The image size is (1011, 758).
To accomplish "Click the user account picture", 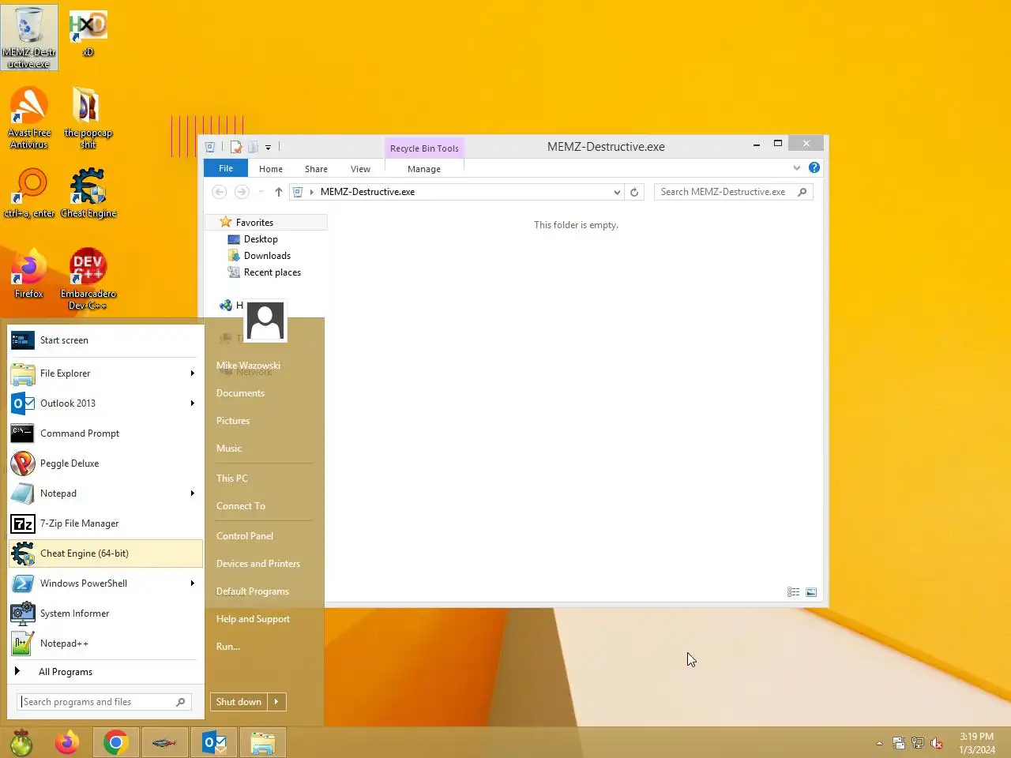I will [265, 321].
